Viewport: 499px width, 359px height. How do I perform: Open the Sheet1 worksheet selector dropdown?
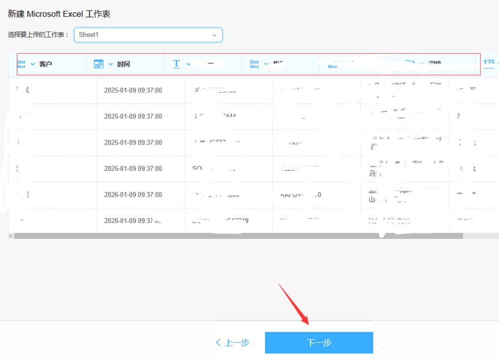coord(147,35)
